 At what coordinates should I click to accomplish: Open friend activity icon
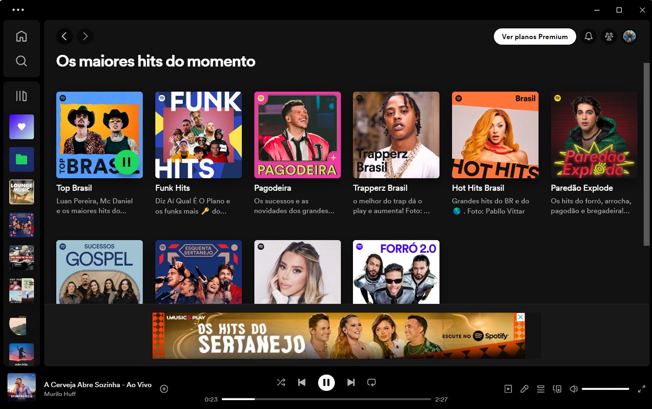click(609, 36)
